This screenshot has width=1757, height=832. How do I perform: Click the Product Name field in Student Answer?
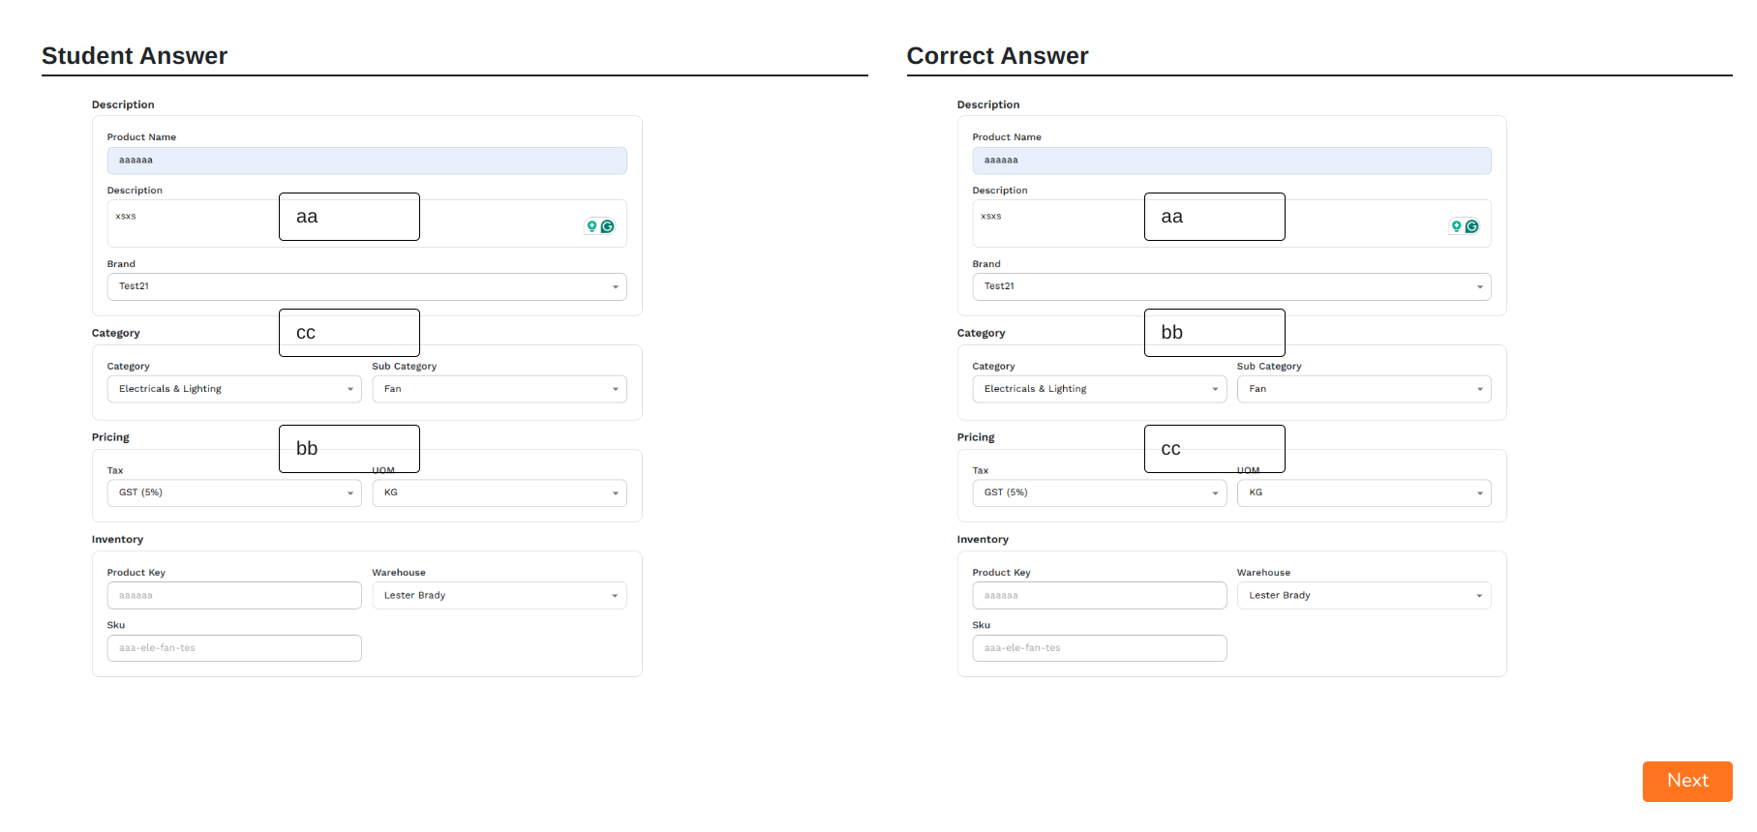366,161
